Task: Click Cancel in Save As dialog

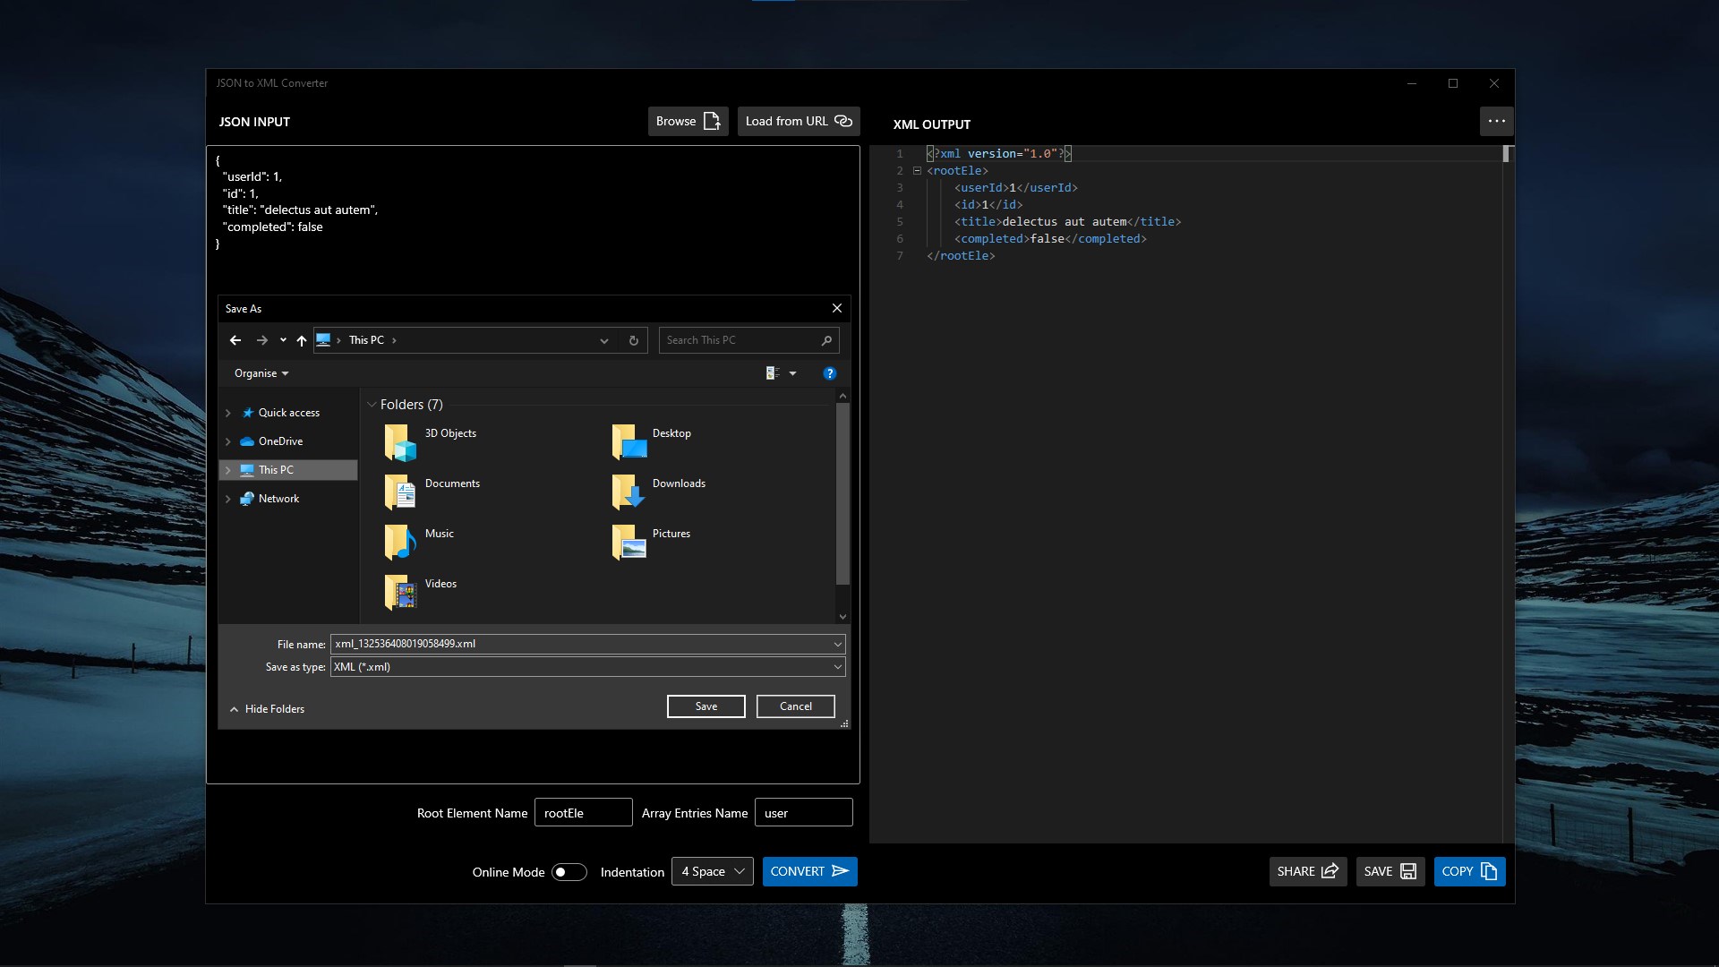Action: [795, 706]
